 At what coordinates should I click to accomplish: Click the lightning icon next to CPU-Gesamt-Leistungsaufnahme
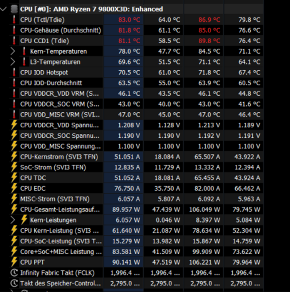click(x=14, y=209)
